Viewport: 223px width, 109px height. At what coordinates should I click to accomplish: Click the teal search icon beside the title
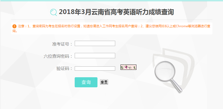pos(53,12)
